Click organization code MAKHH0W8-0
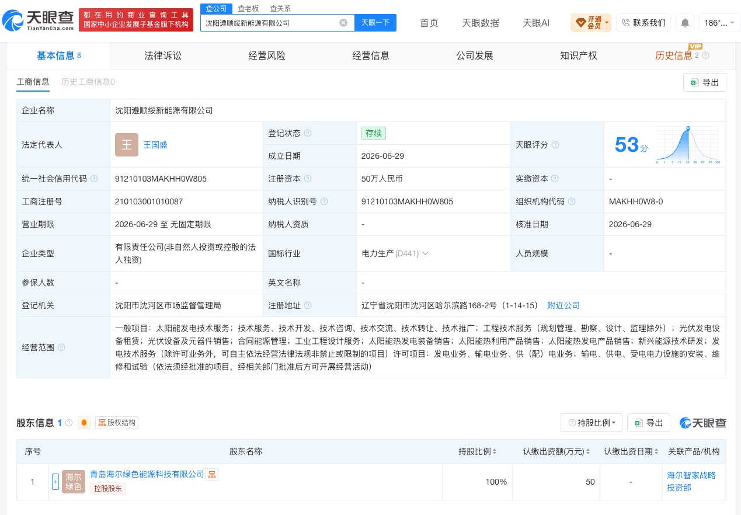 (x=636, y=201)
